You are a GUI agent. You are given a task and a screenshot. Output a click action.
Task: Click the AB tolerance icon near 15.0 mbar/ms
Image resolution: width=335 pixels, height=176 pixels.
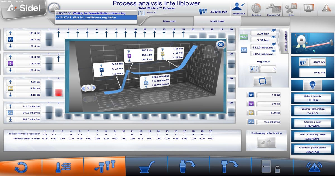click(x=251, y=122)
